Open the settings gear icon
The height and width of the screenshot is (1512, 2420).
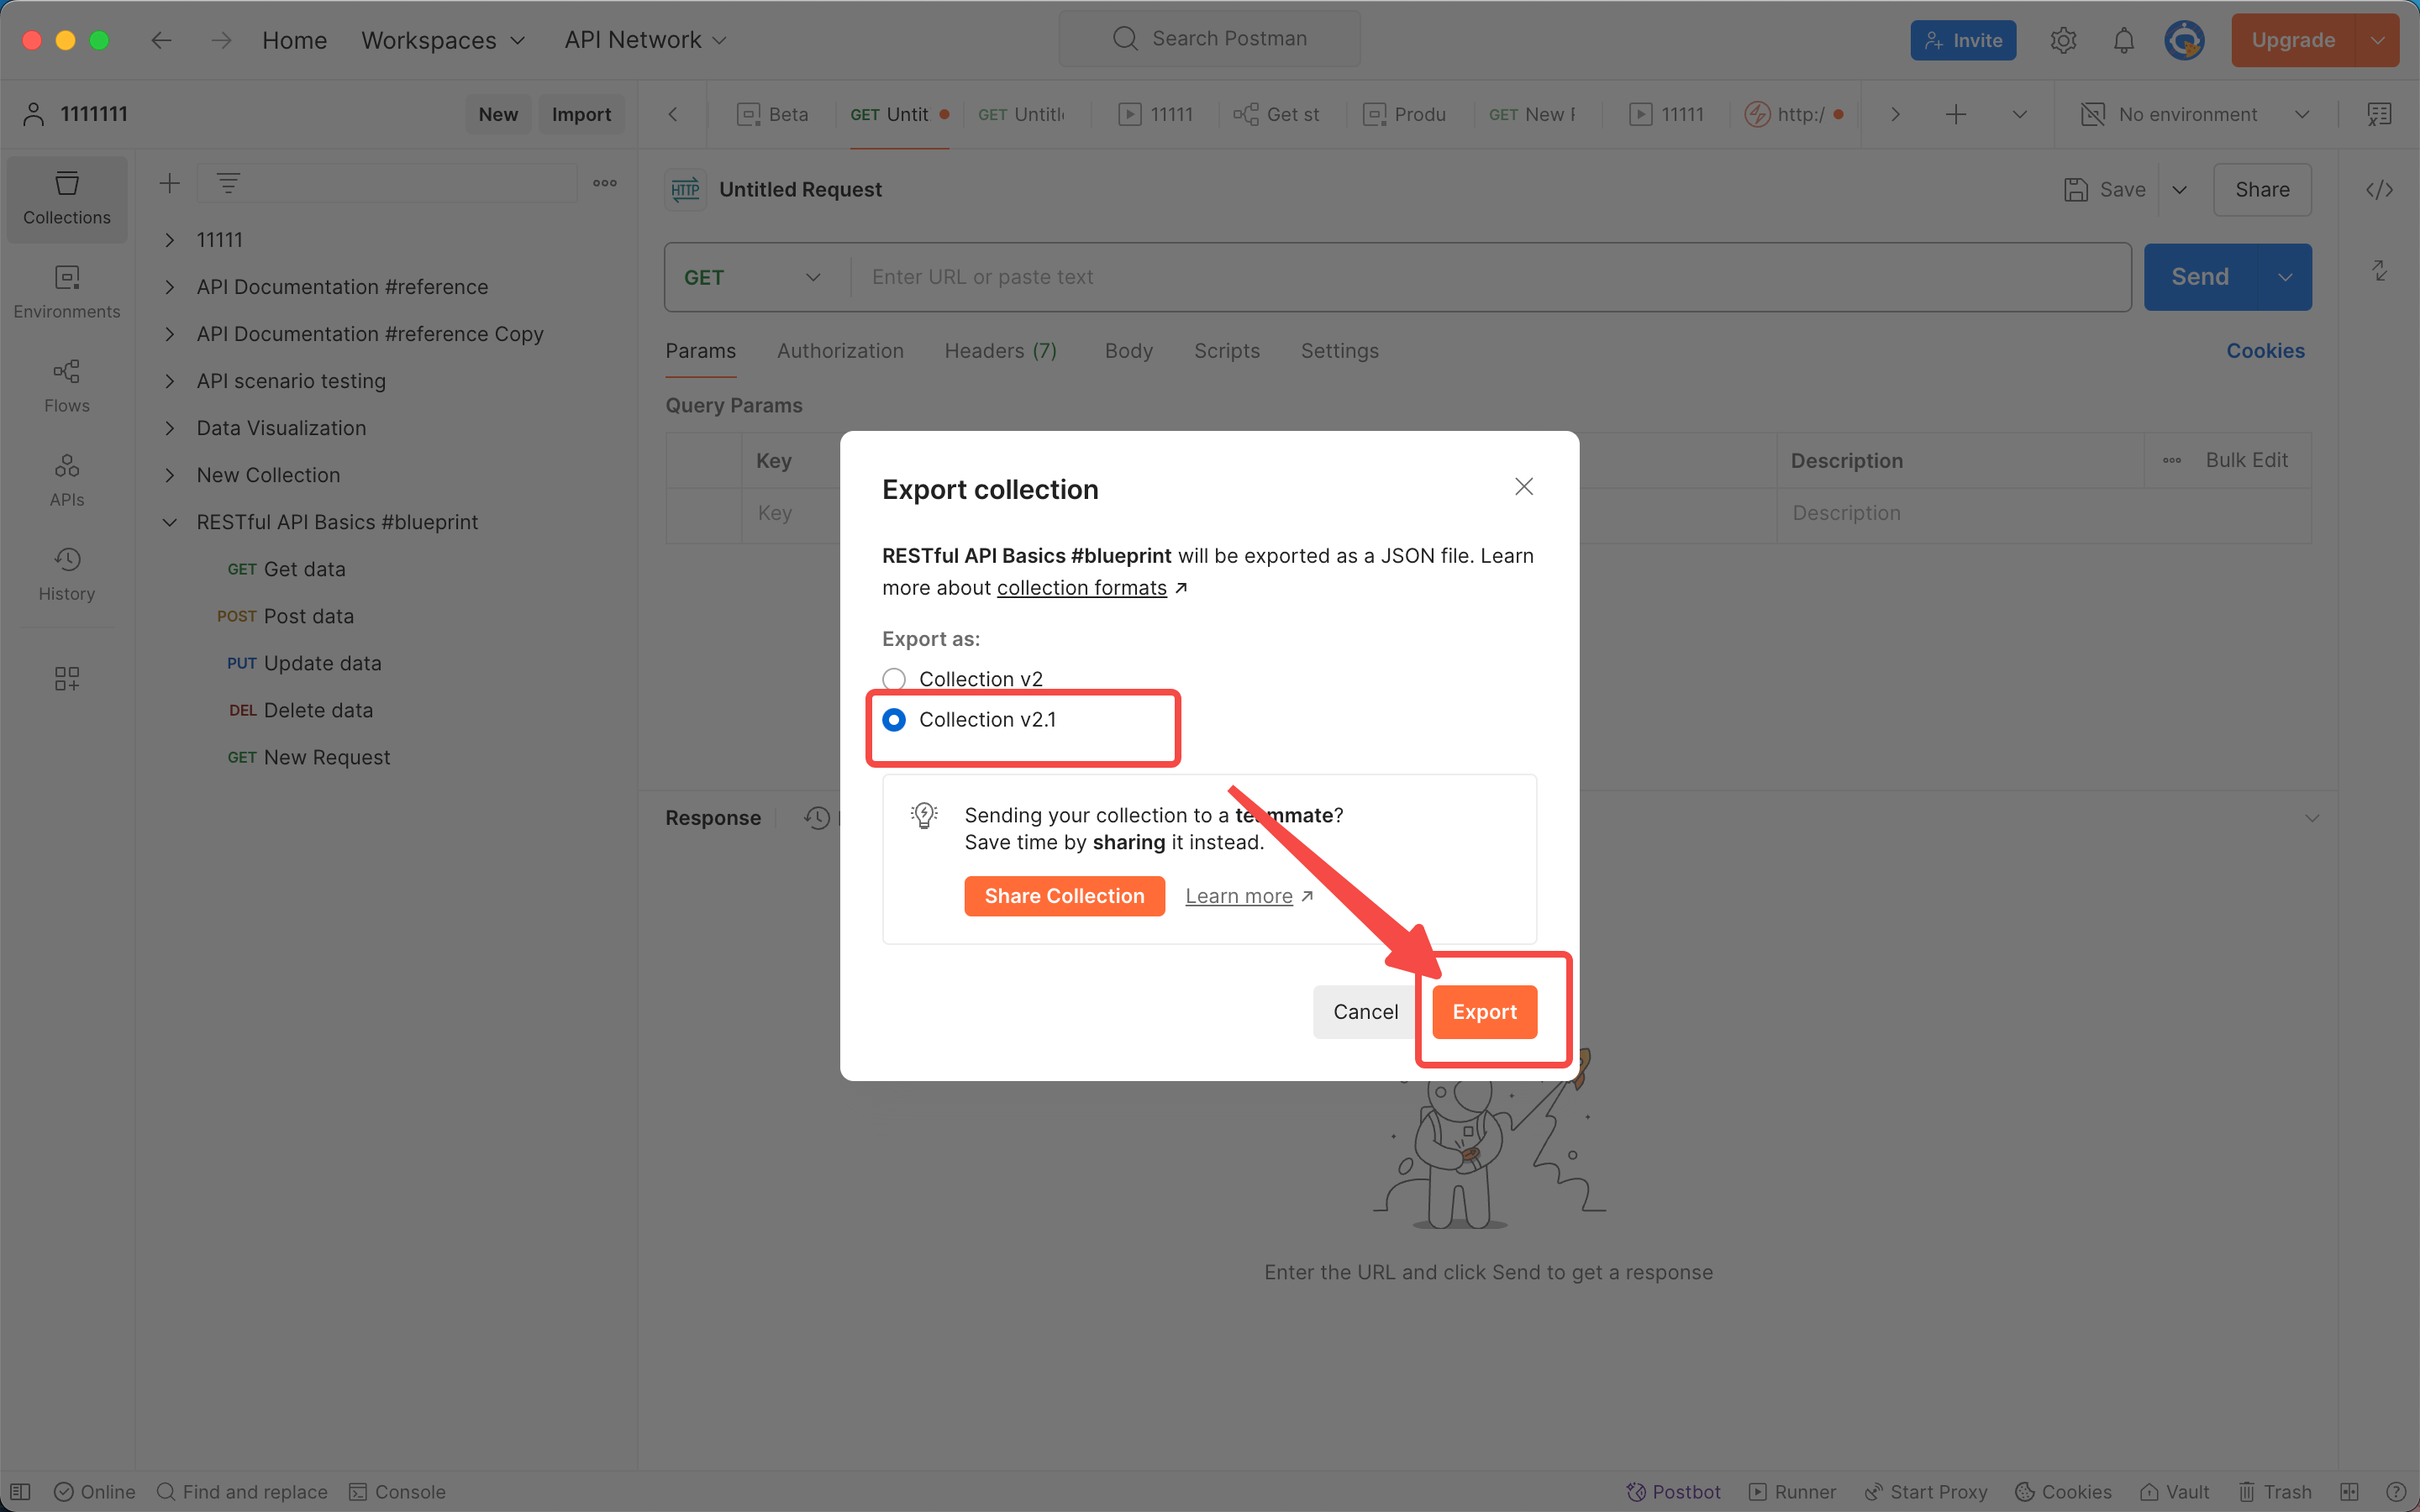(x=2063, y=40)
